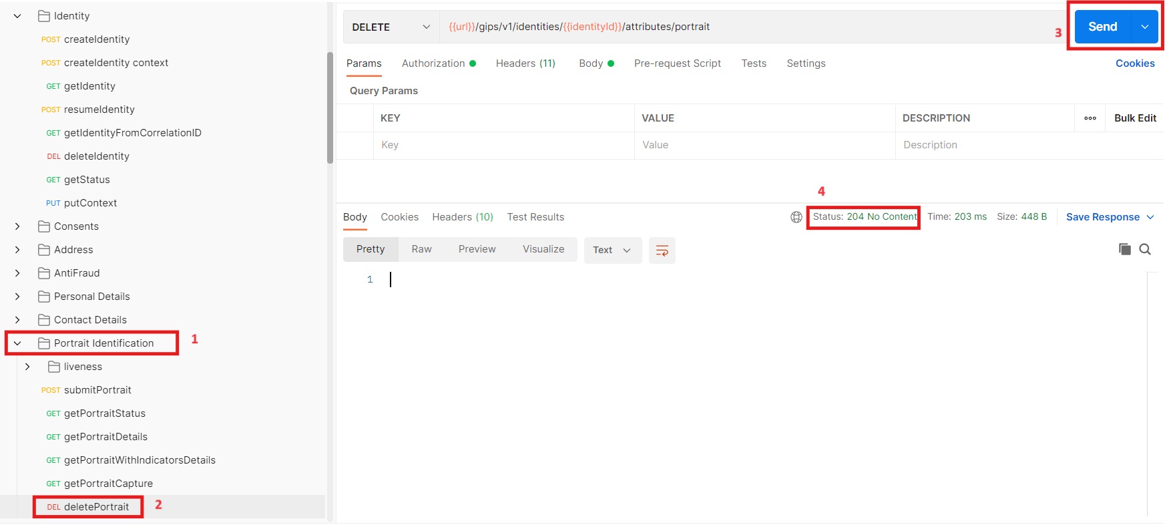
Task: Expand the Personal Details folder chevron
Action: pos(17,297)
